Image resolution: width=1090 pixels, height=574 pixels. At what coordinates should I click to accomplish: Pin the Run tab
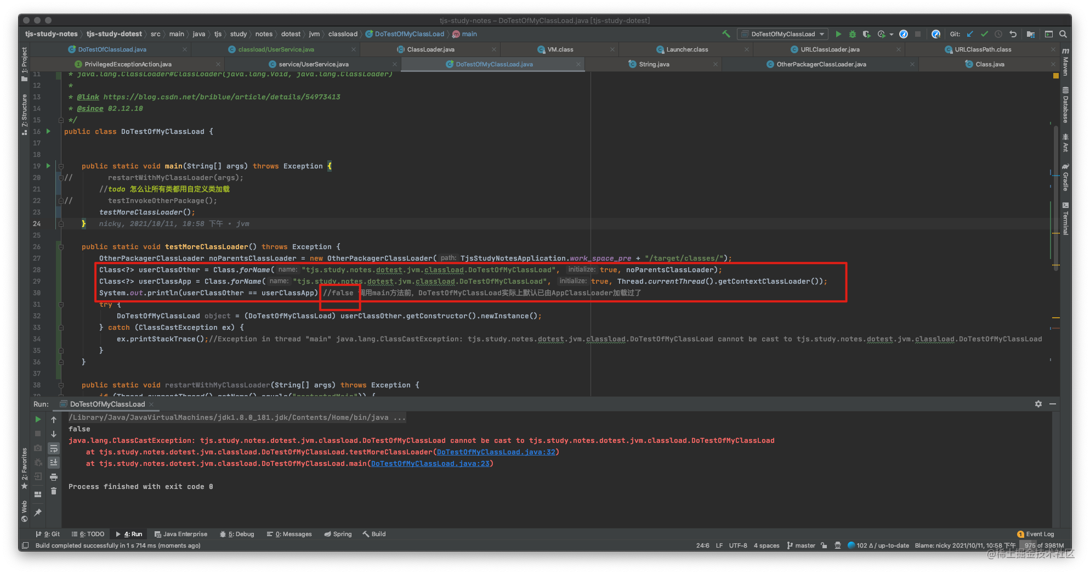[x=38, y=512]
